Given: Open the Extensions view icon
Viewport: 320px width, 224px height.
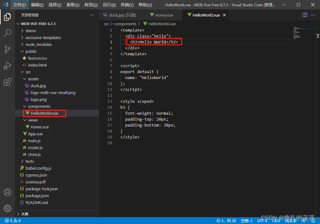Looking at the screenshot, I should click(x=7, y=82).
